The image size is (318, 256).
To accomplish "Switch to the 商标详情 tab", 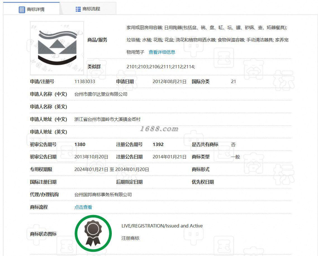I will coord(31,8).
